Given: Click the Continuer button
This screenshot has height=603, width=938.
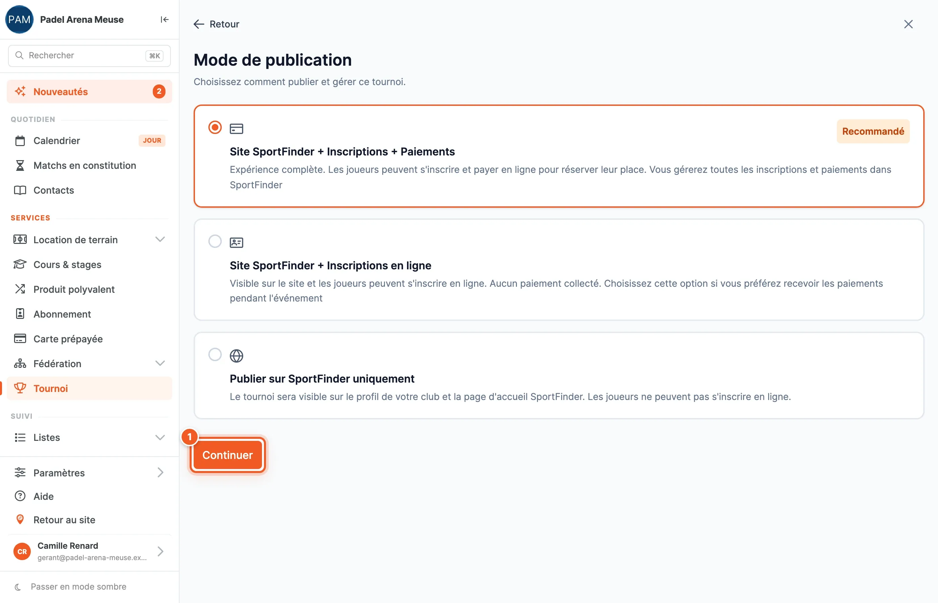Looking at the screenshot, I should [227, 455].
